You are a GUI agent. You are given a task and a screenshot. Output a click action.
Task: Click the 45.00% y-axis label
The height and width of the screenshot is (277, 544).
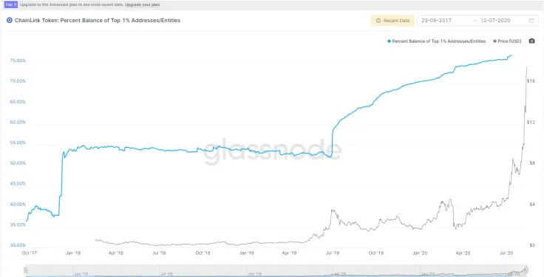point(18,184)
